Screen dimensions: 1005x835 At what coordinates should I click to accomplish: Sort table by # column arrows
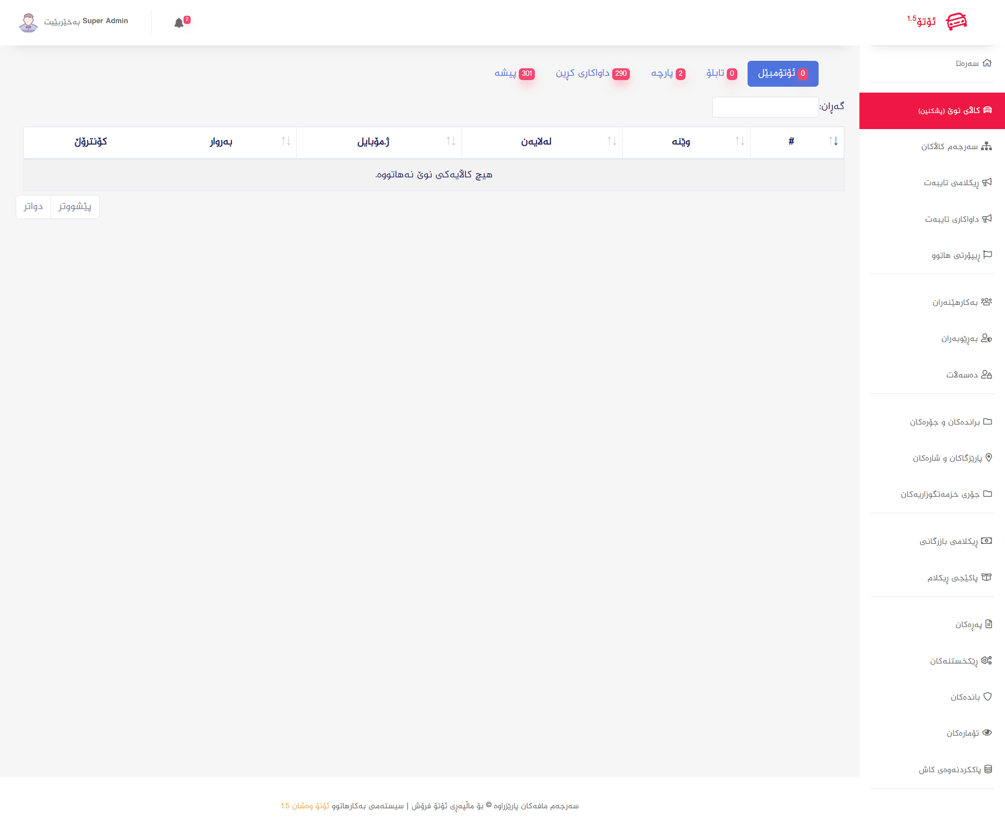coord(833,141)
